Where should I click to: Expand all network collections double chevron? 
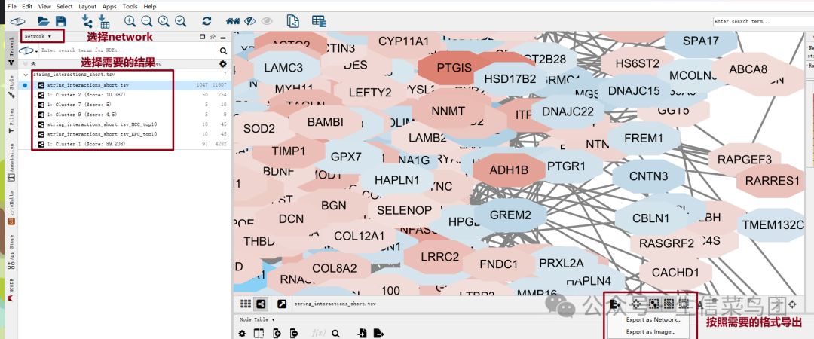tap(25, 63)
